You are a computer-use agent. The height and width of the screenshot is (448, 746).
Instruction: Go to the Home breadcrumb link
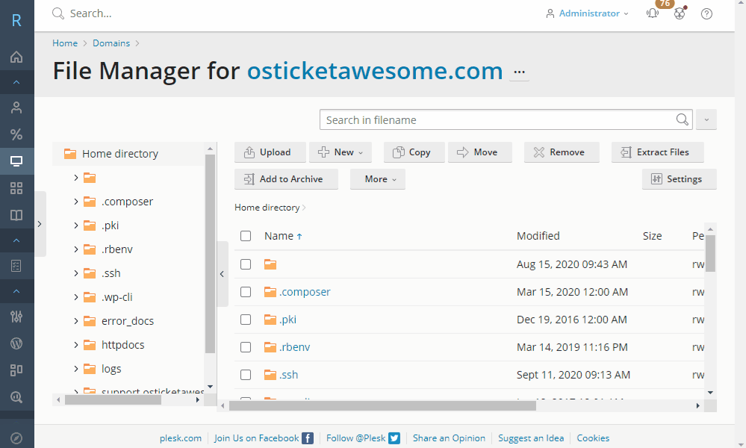click(x=65, y=43)
